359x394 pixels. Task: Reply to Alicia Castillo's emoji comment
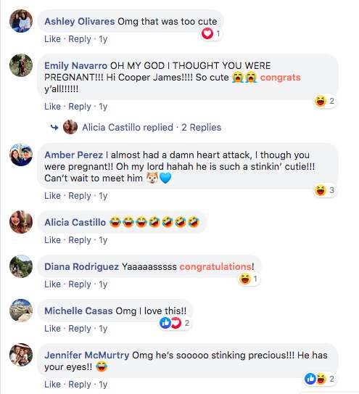click(x=80, y=240)
